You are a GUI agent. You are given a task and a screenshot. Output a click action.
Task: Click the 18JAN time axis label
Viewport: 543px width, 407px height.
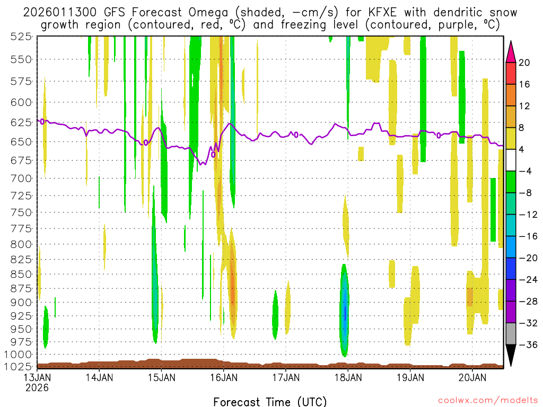tap(348, 377)
